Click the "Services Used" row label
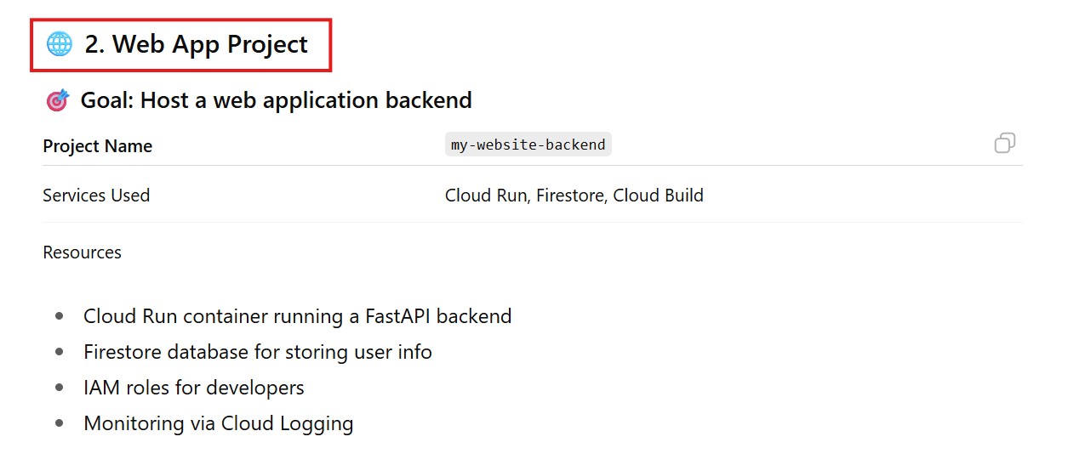This screenshot has height=465, width=1068. coord(96,196)
